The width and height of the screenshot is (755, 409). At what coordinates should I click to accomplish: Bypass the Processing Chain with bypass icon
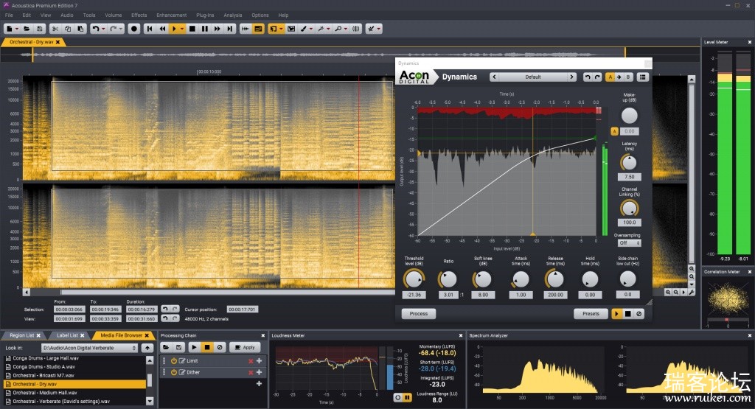(x=220, y=347)
